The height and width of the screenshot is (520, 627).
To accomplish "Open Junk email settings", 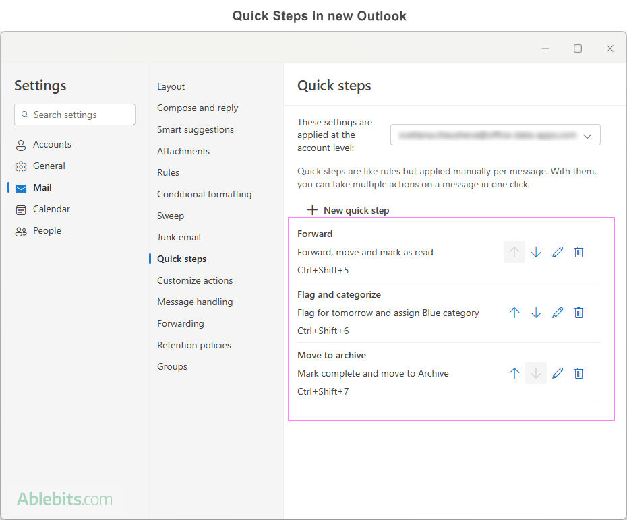I will coord(179,237).
